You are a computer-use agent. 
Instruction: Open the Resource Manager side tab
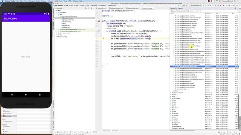53,14
